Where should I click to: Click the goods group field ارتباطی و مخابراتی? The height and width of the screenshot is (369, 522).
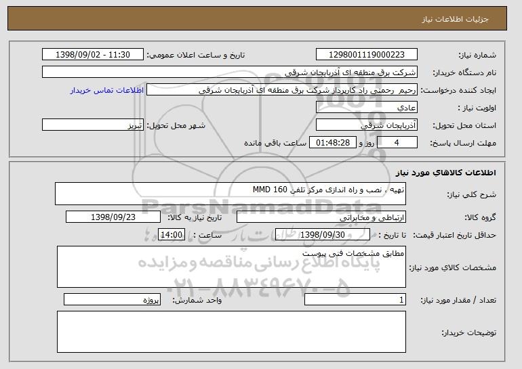(321, 217)
